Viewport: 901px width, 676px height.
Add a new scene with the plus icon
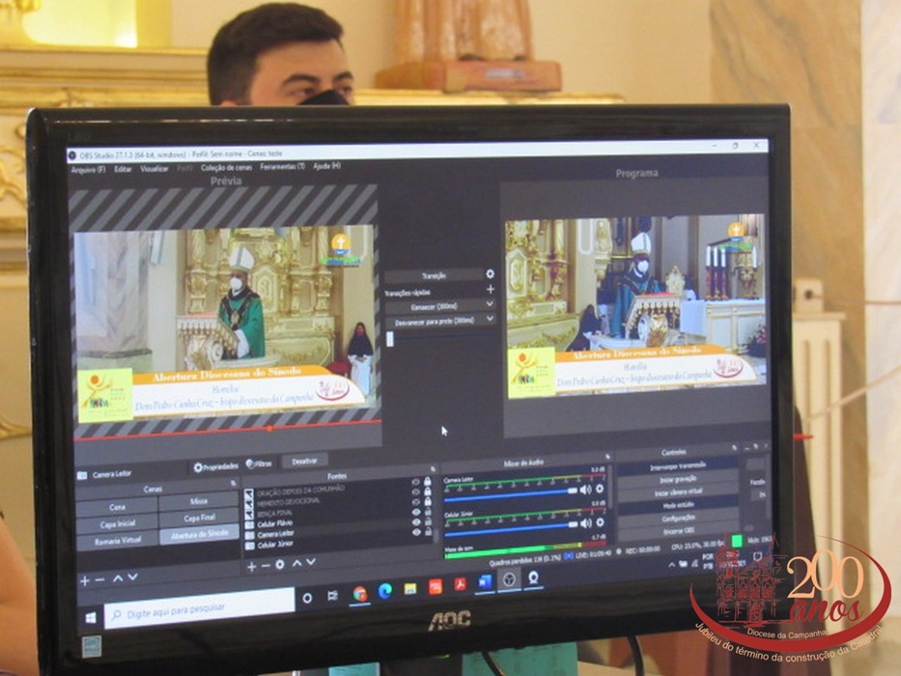pyautogui.click(x=85, y=579)
